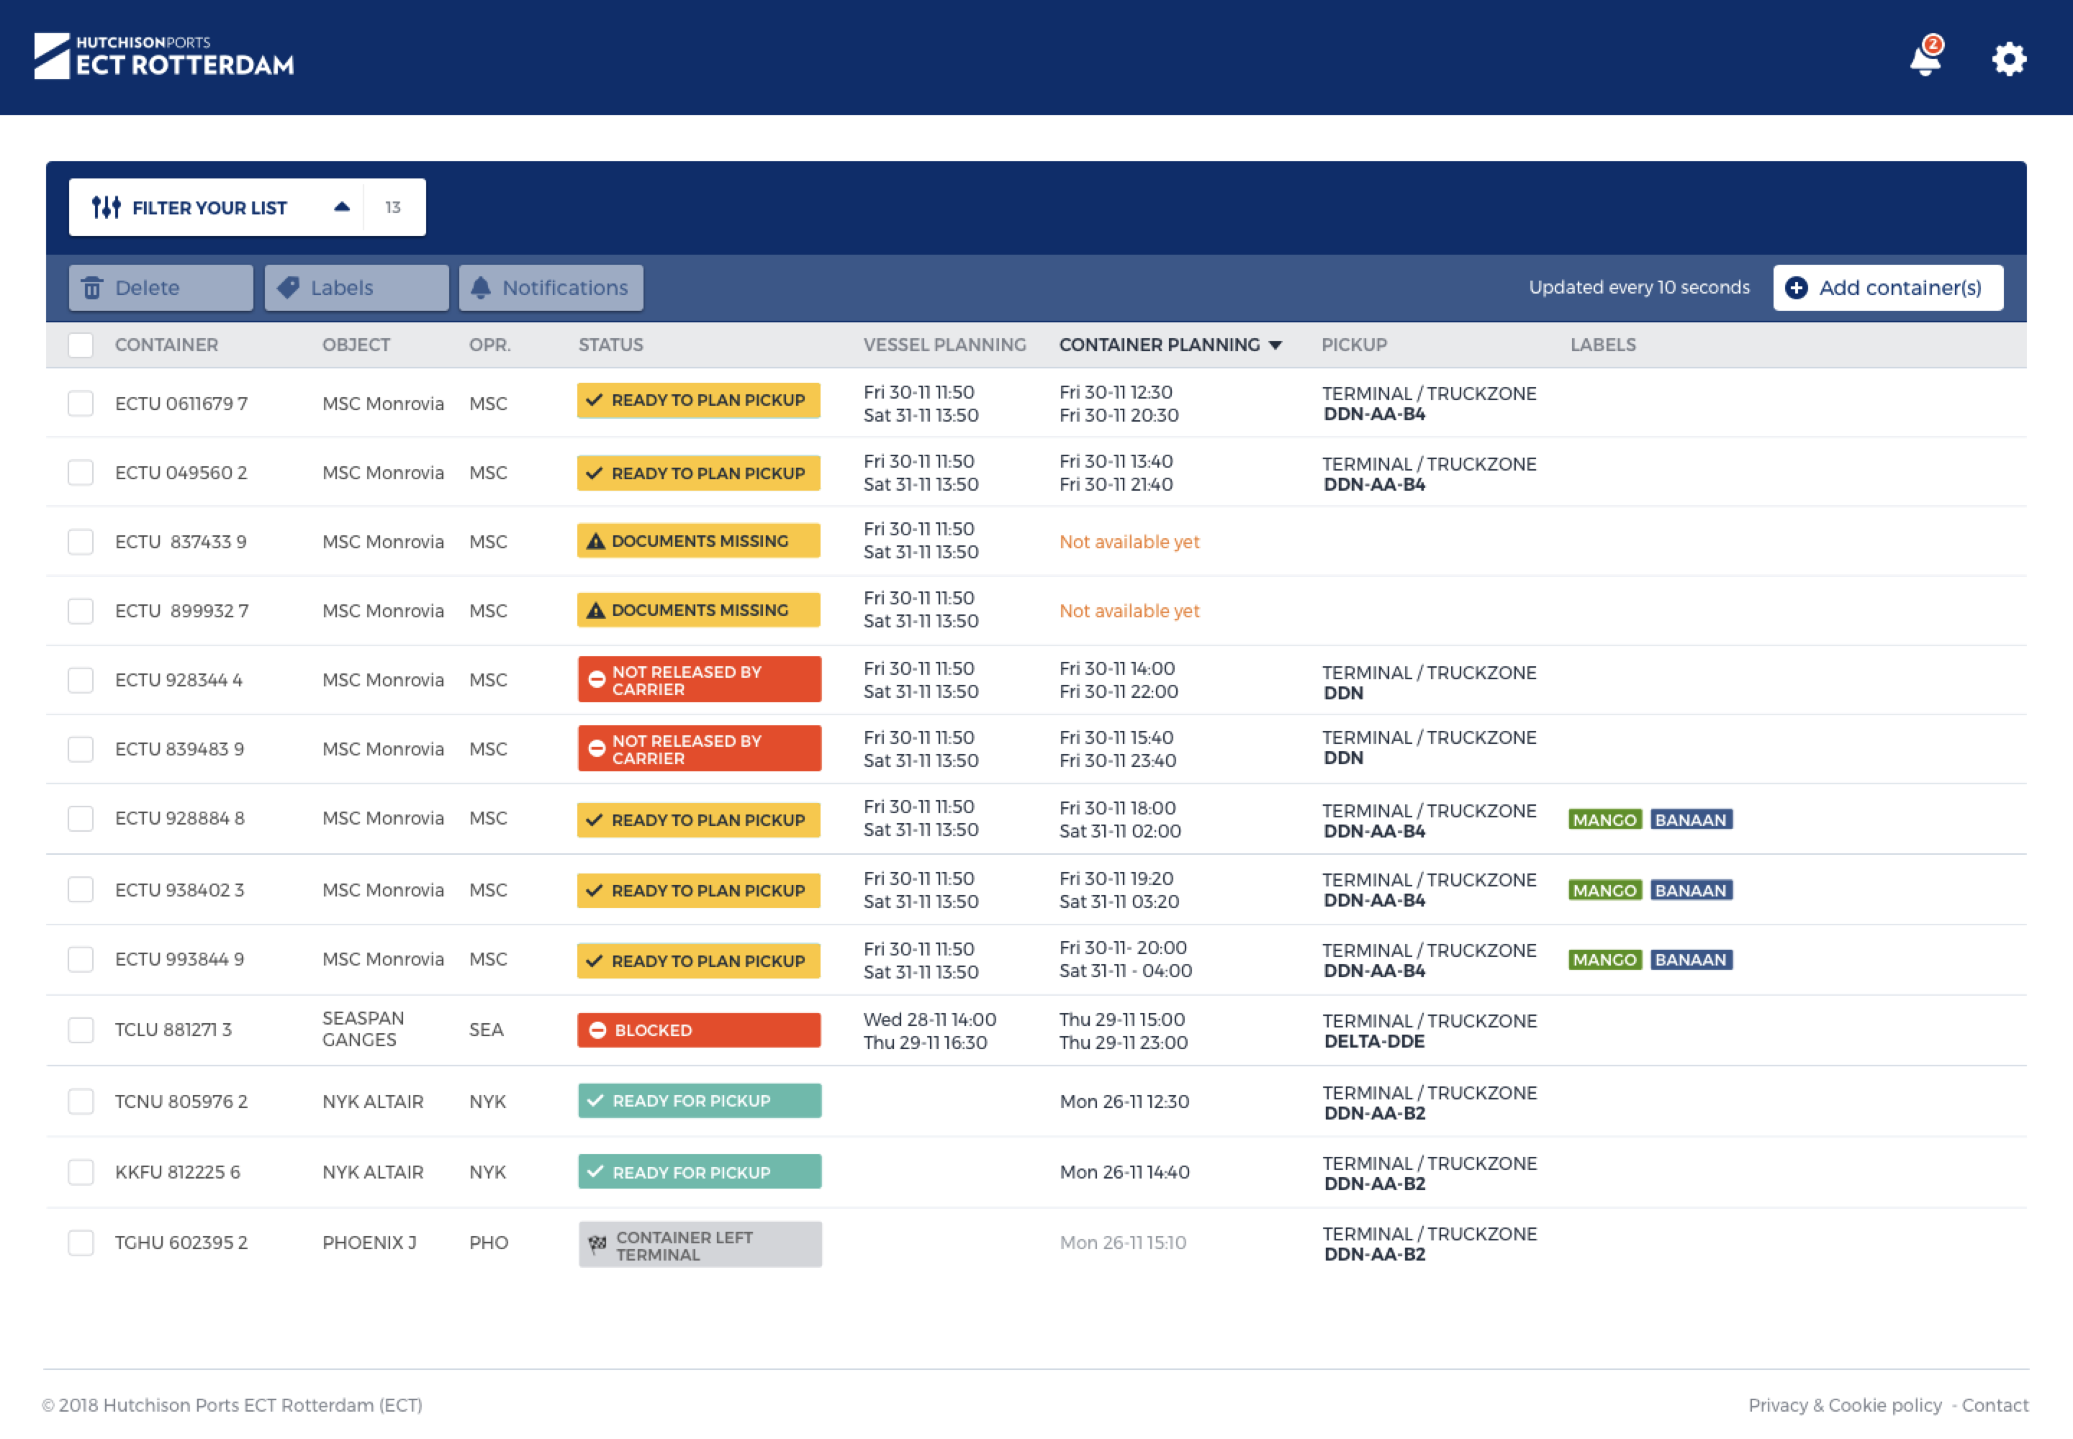Tick the checkbox for TGHU 602395 2
The image size is (2073, 1439).
coord(81,1243)
